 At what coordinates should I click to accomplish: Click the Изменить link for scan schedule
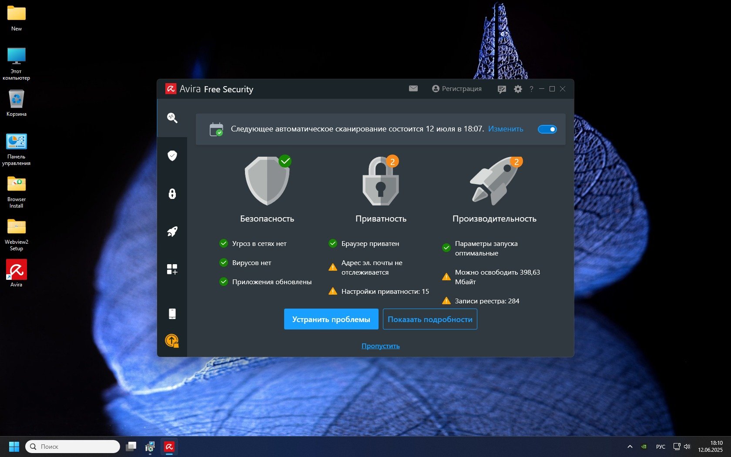pyautogui.click(x=505, y=129)
